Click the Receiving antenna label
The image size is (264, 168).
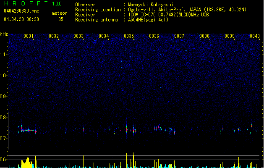97,20
